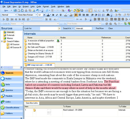Click the bar chart icon in the top toolbar
Viewport: 130px width, 119px height.
[116, 10]
